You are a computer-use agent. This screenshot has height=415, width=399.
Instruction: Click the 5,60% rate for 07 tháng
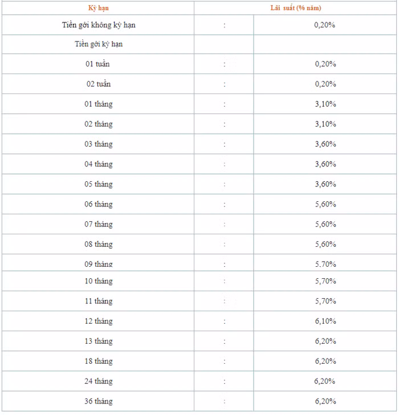pos(325,224)
